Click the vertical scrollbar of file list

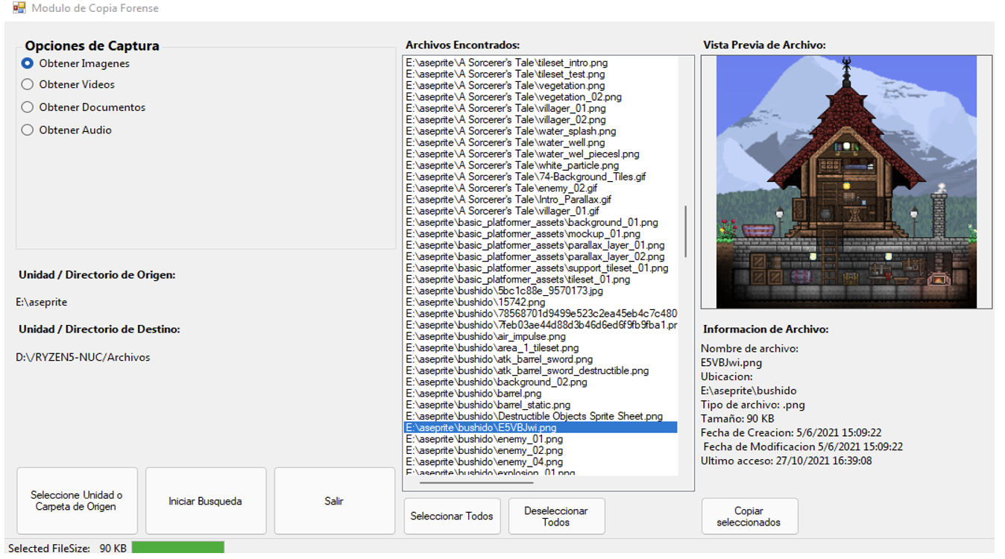[x=685, y=231]
